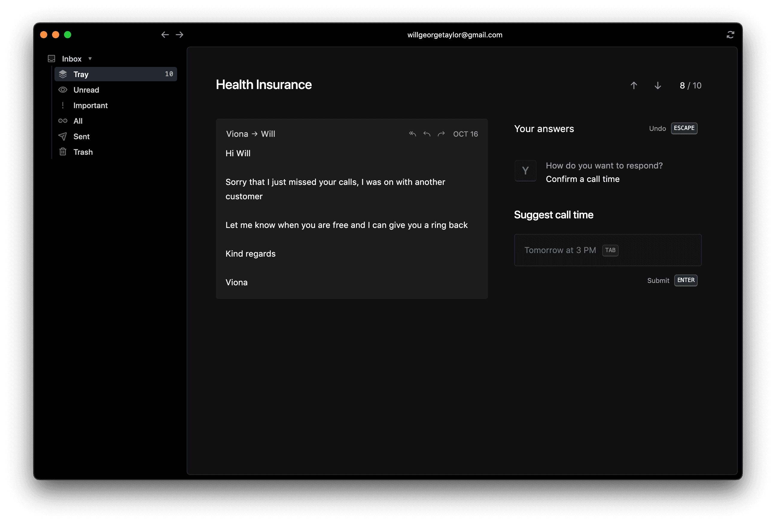The height and width of the screenshot is (524, 776).
Task: Click the email counter 8/10 navigation
Action: click(690, 85)
